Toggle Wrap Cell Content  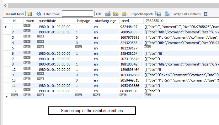206,14
